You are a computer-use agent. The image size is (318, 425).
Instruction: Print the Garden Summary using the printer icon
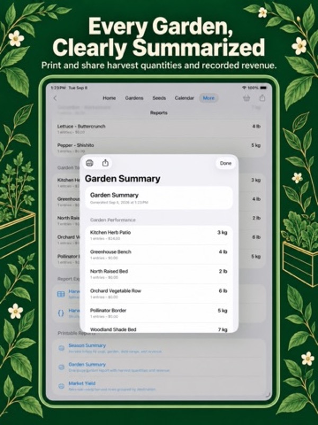coord(90,163)
